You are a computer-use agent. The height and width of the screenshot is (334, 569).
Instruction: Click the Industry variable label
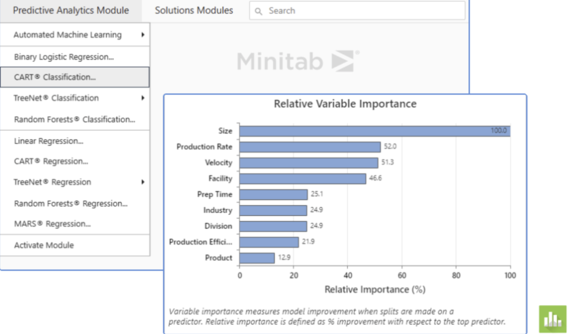coord(218,210)
